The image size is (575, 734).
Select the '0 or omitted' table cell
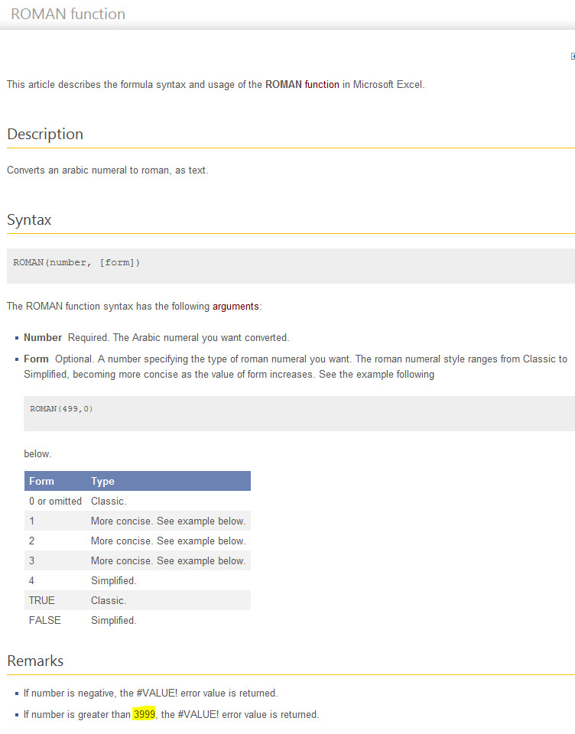pos(55,502)
